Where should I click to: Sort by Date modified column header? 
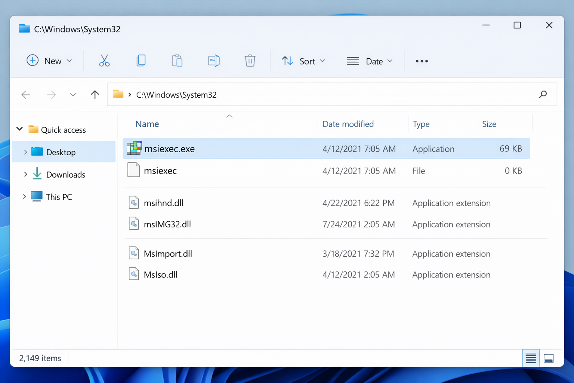point(348,124)
